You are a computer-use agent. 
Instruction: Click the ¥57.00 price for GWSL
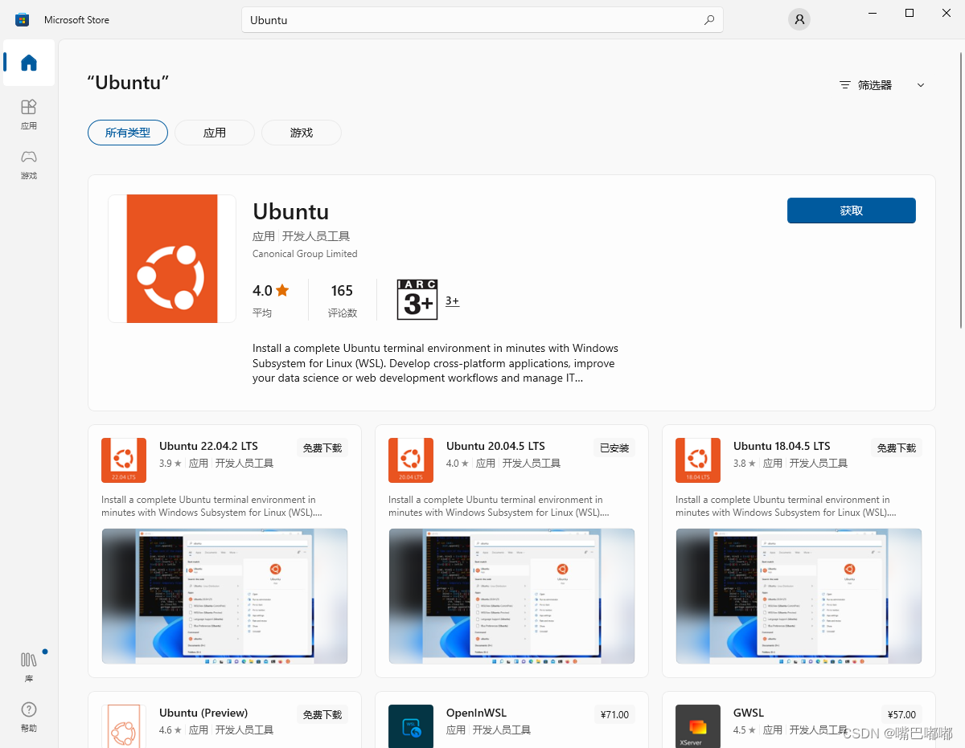(x=902, y=715)
